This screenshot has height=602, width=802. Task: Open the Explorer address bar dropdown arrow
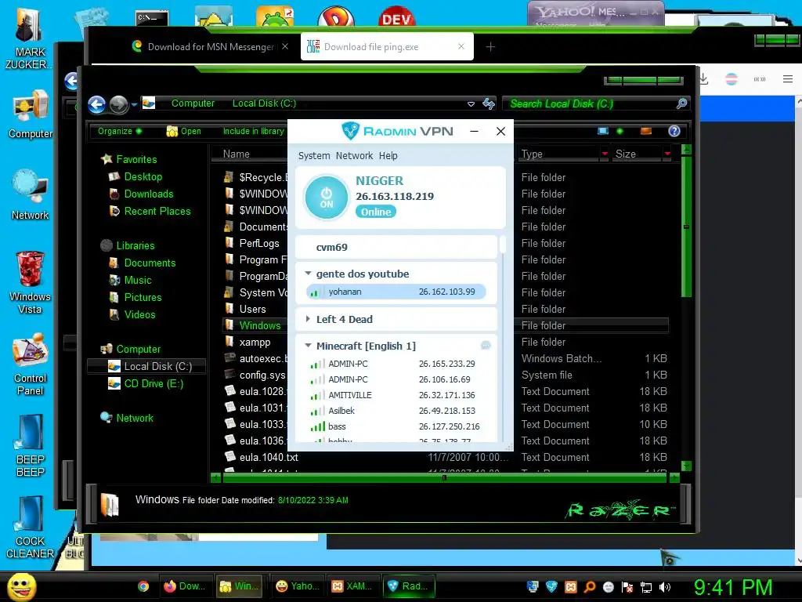pos(471,104)
